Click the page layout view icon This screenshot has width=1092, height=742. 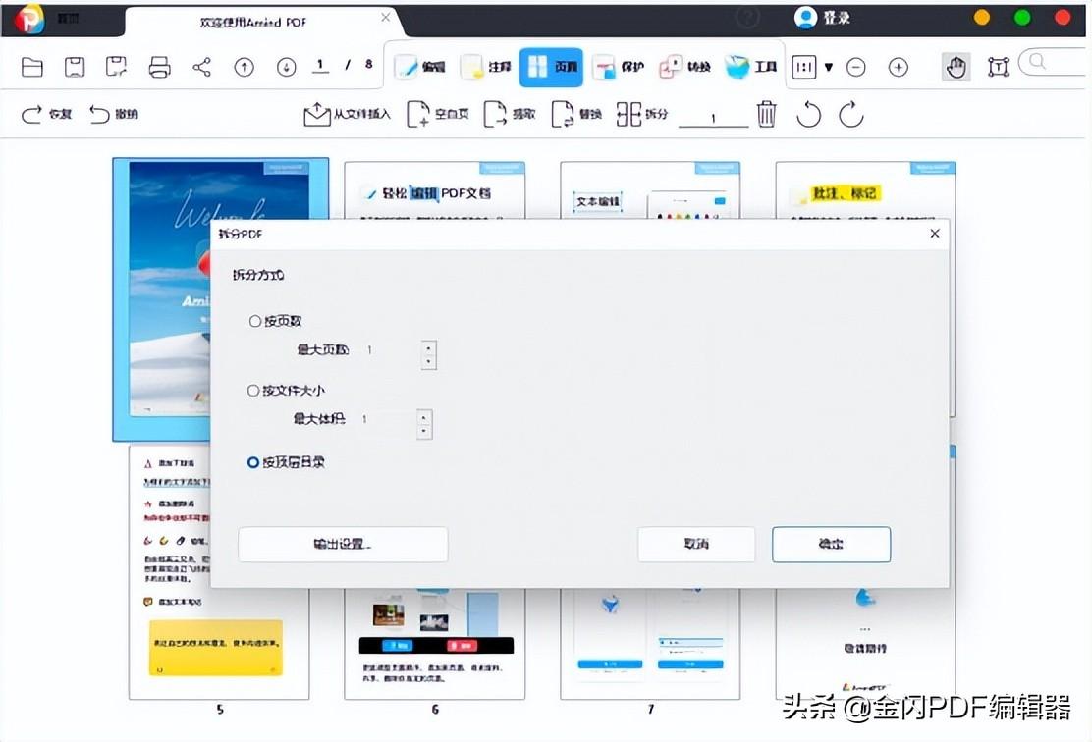click(803, 68)
